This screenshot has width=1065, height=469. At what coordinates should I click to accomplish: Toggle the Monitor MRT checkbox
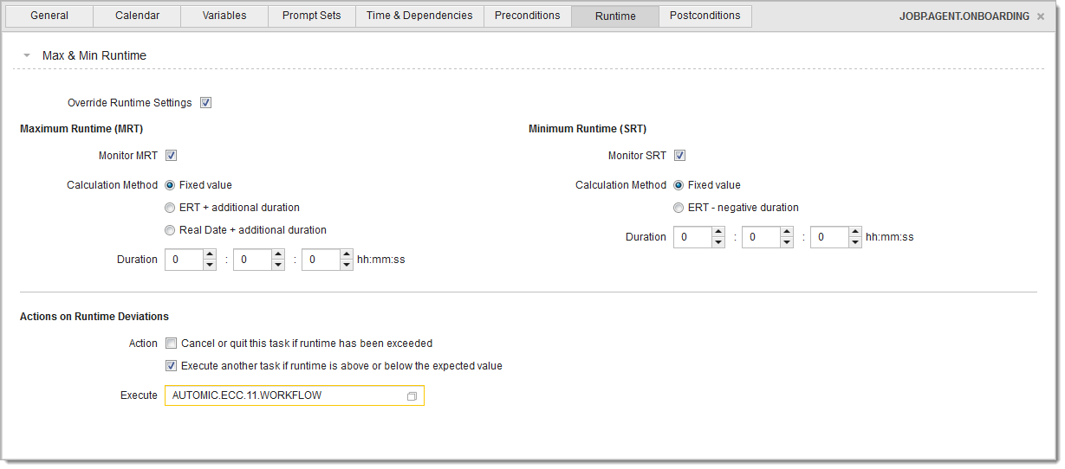click(x=171, y=156)
